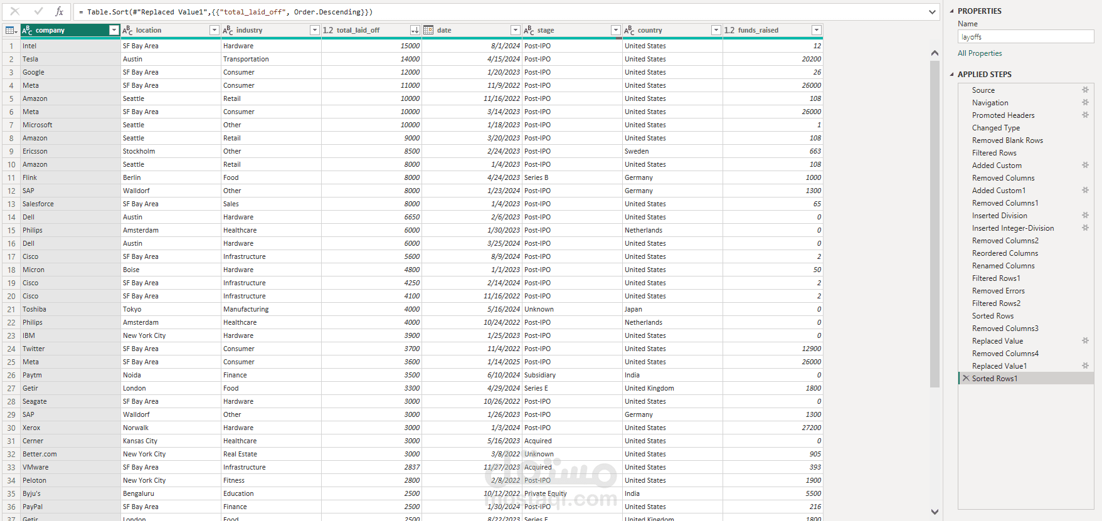Select the Removed Columns4 step
The image size is (1102, 521).
(1005, 354)
